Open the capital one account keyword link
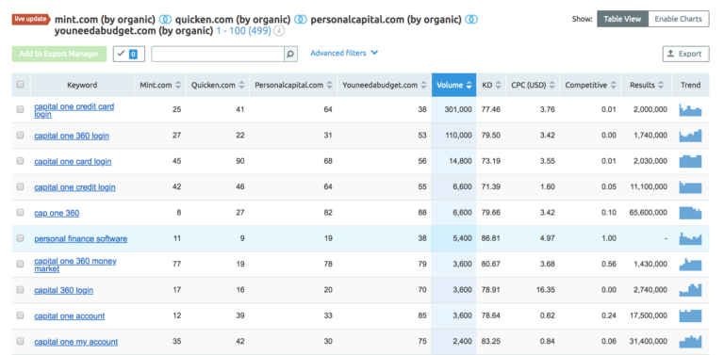The width and height of the screenshot is (724, 355). (69, 316)
